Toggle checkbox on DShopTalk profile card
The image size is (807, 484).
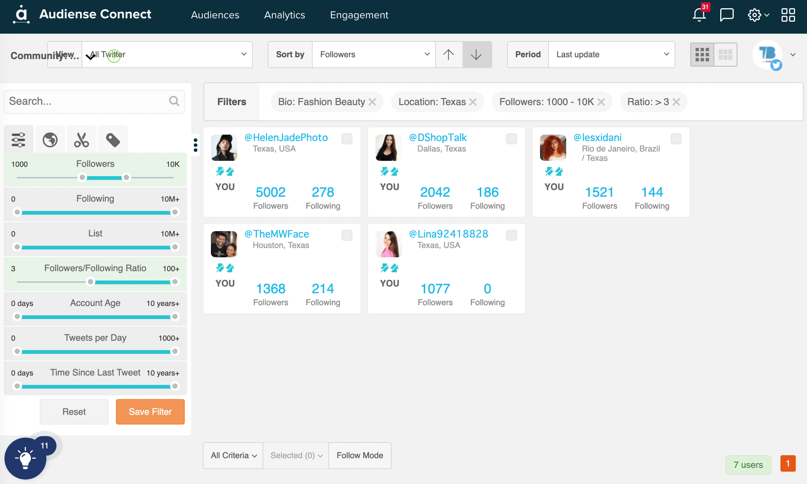[x=510, y=138]
